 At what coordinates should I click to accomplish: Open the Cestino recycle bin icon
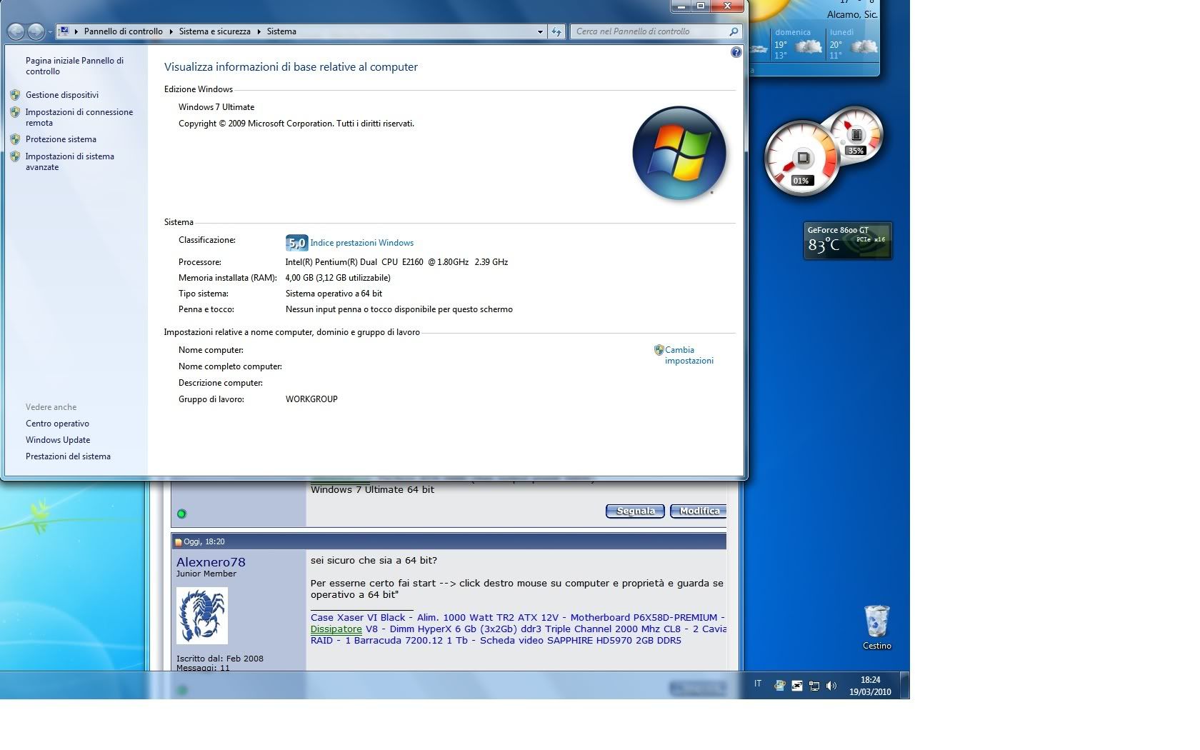pyautogui.click(x=876, y=623)
